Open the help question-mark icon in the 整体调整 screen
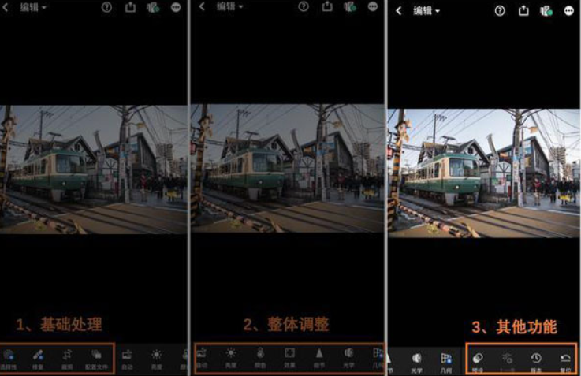Viewport: 581px width, 376px height. click(x=304, y=6)
